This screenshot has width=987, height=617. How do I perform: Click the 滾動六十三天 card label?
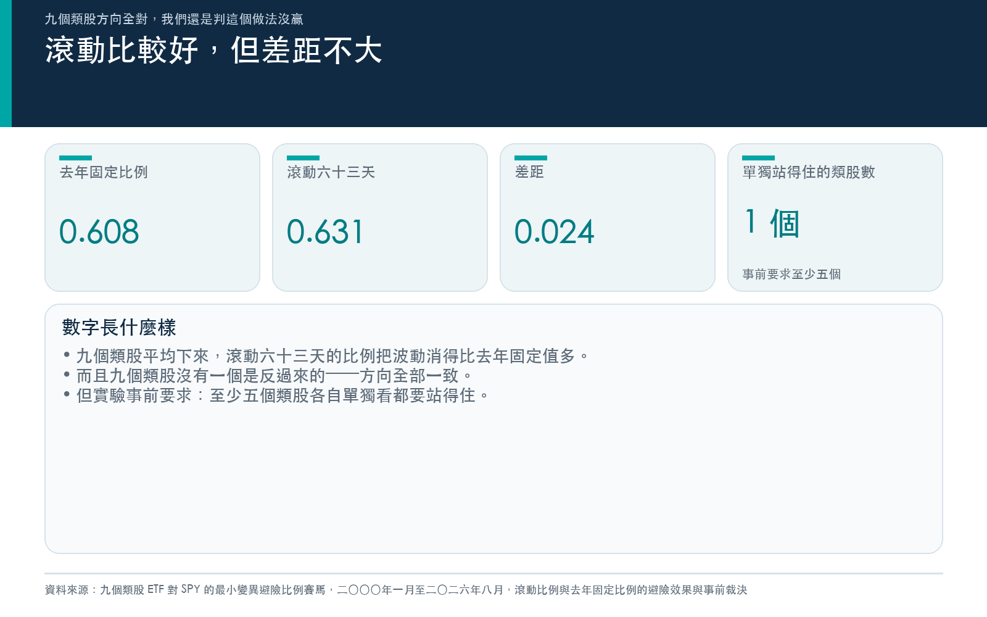(331, 172)
